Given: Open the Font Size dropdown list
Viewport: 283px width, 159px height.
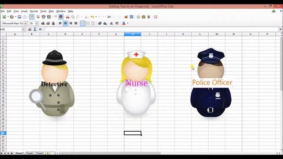Looking at the screenshot, I should (37, 23).
